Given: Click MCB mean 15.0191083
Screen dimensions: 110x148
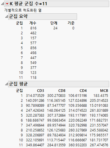Looking at the screenshot, I should click(99, 106).
